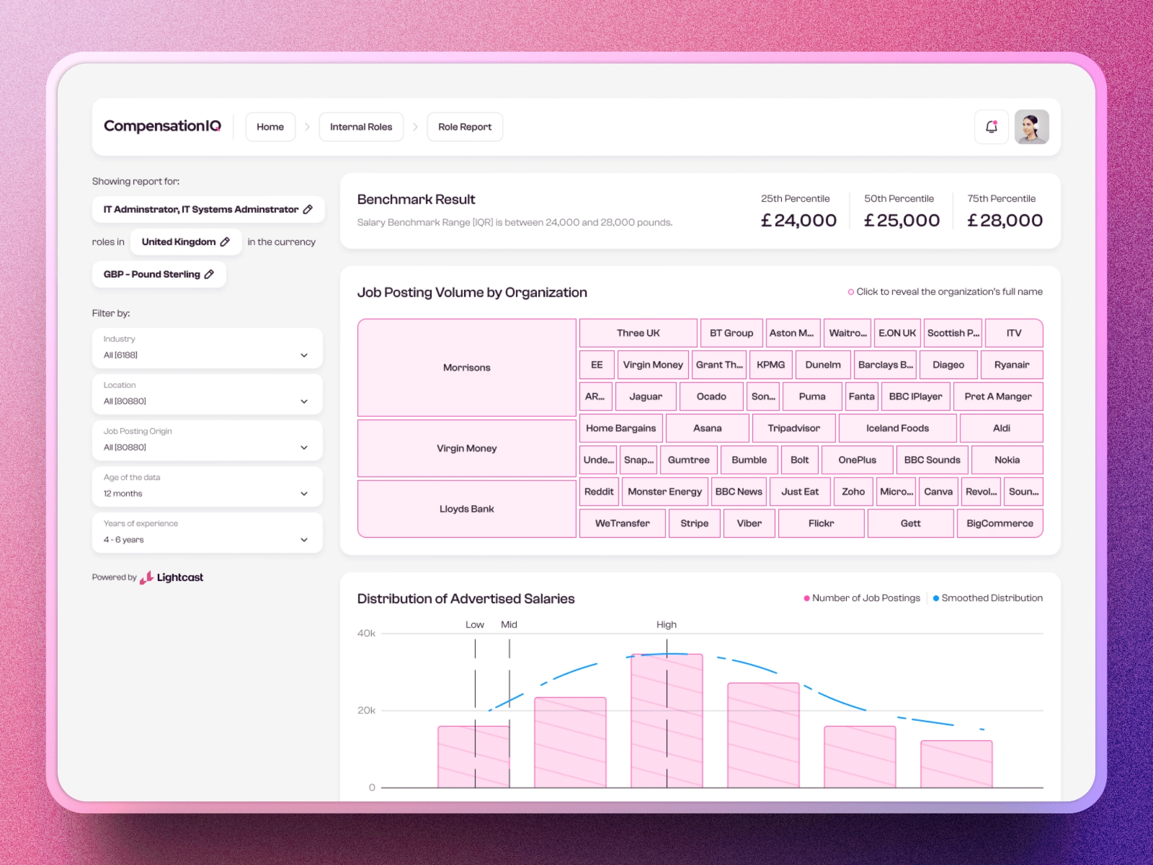Edit the GBP currency pencil icon
The height and width of the screenshot is (865, 1153).
(x=209, y=274)
